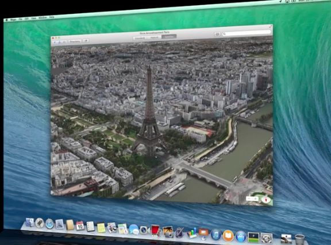The width and height of the screenshot is (331, 245).
Task: Open the Window menu in menu bar
Action: pos(43,18)
